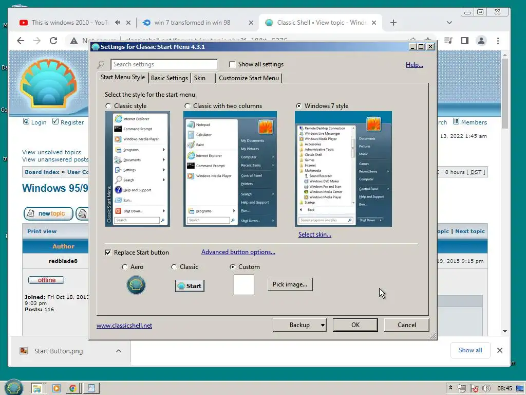Open the Select skin... link
The image size is (526, 395).
[315, 235]
